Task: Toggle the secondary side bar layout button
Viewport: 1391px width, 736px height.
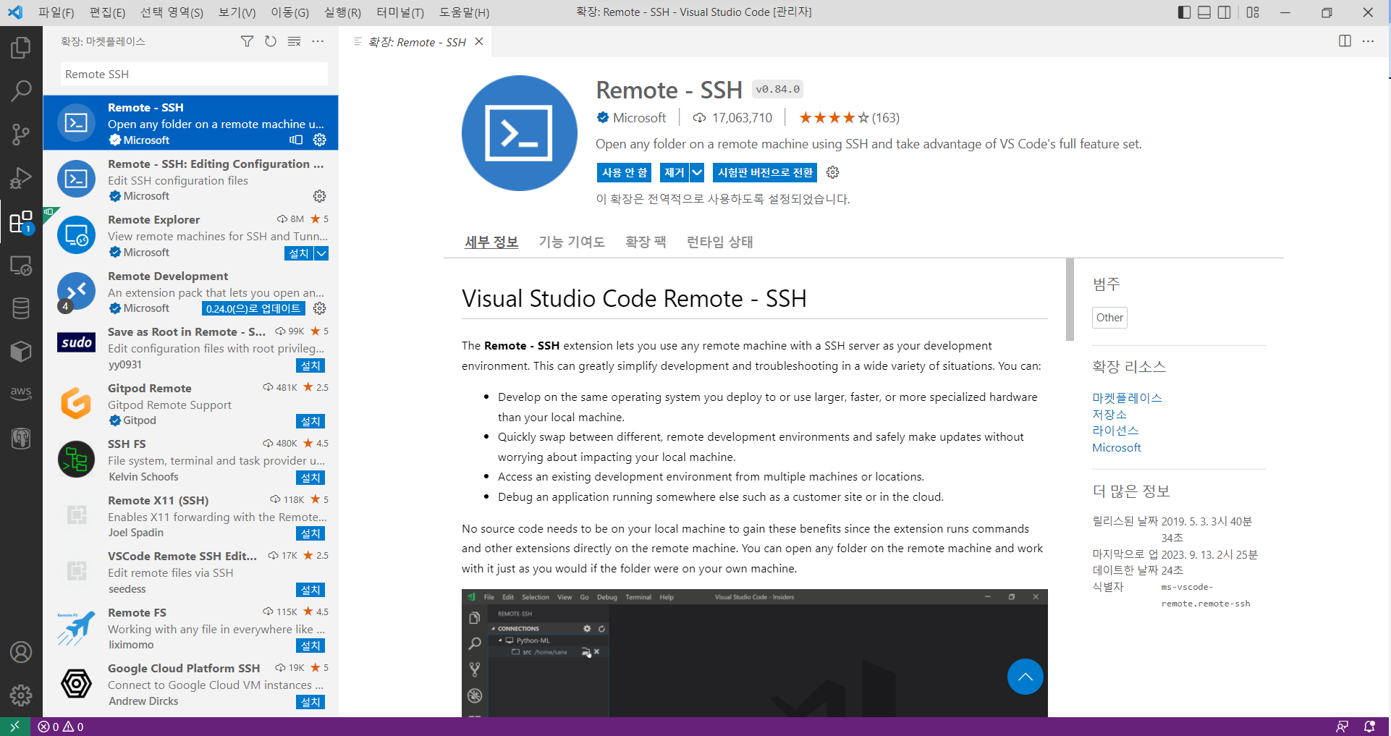Action: click(1225, 12)
